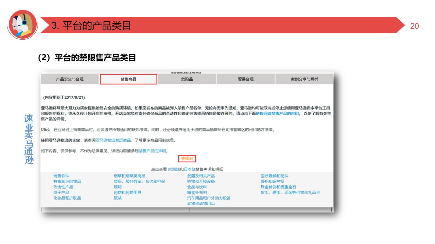Open the 食品与饮料 category
This screenshot has height=244, width=435.
[197, 187]
